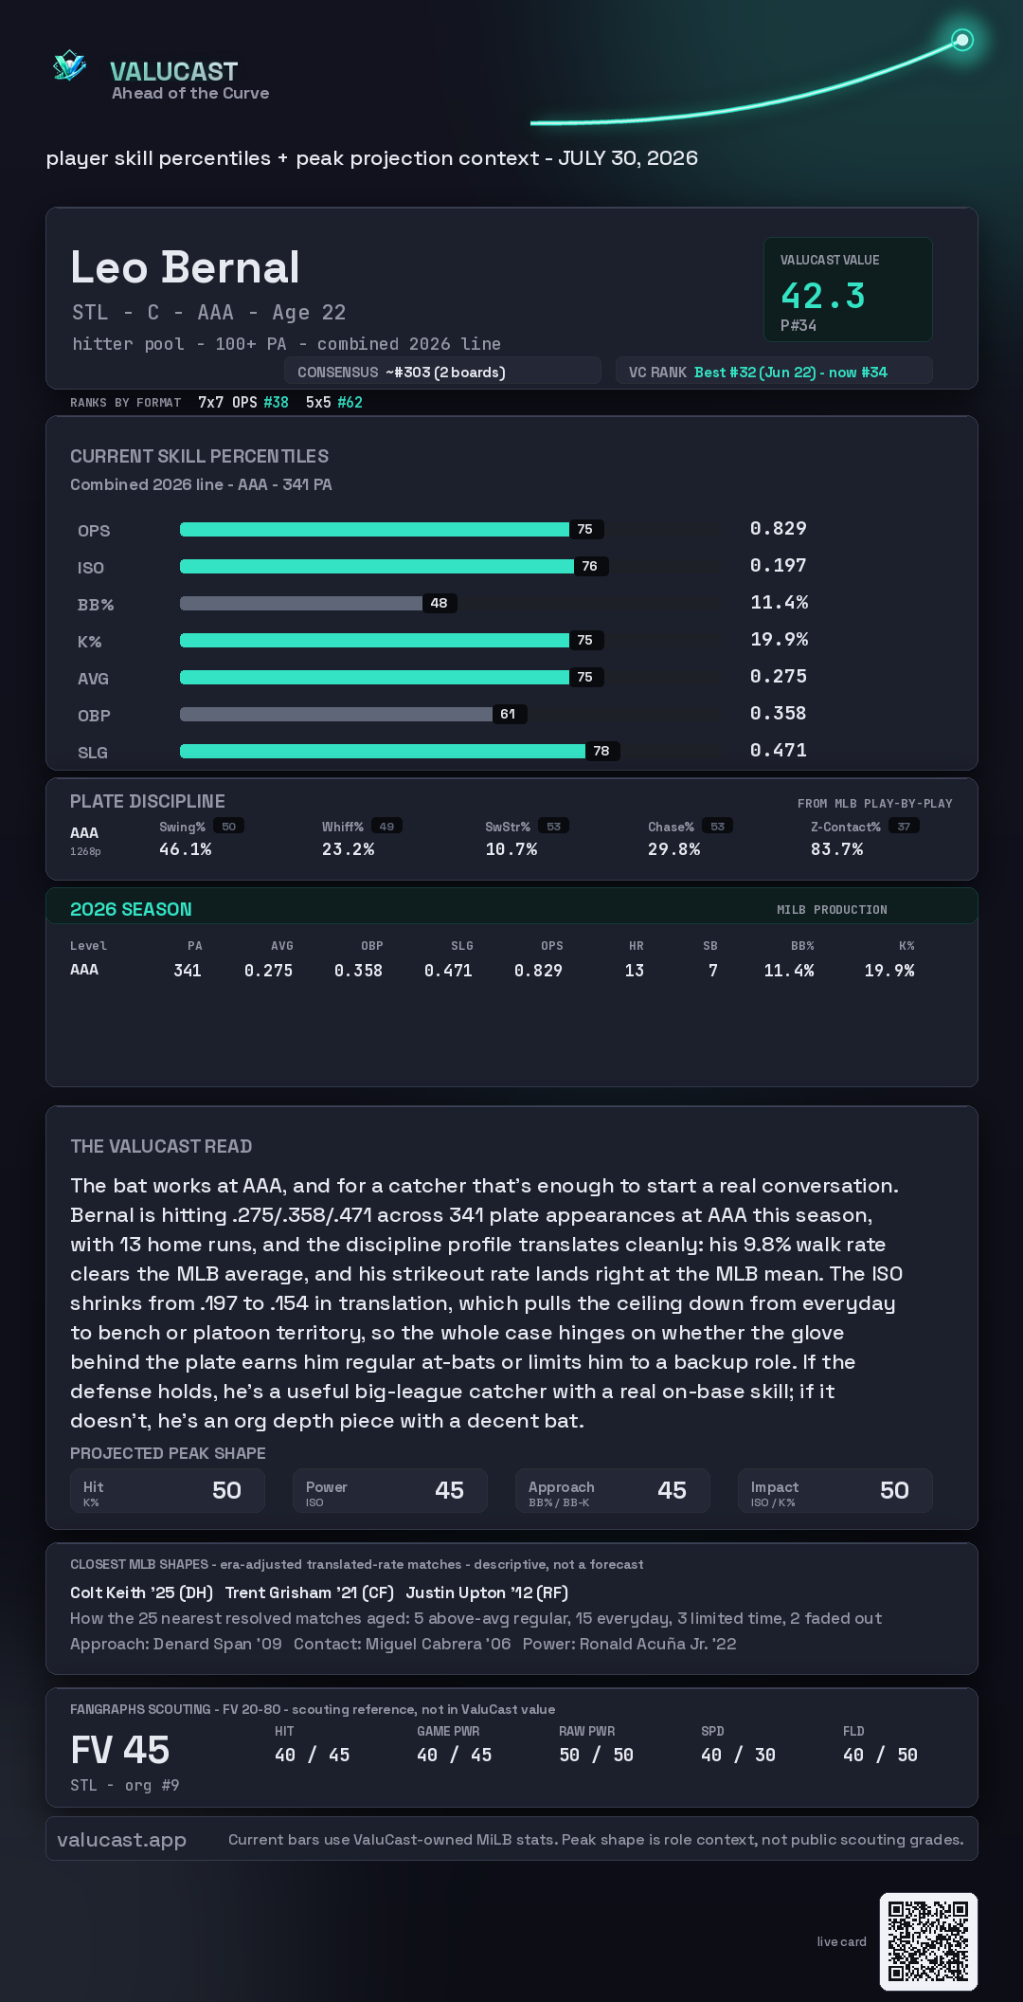Select the Hit 50 peak shape card
The height and width of the screenshot is (2002, 1023).
pyautogui.click(x=168, y=1491)
